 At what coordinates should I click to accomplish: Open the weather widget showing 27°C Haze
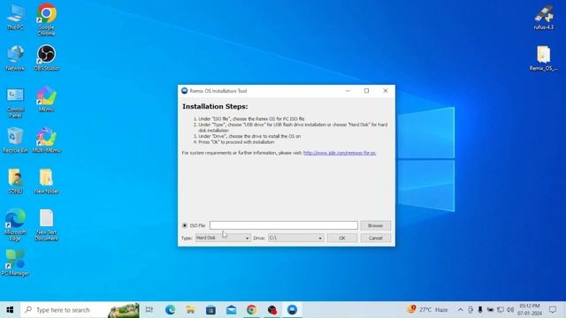pyautogui.click(x=427, y=310)
